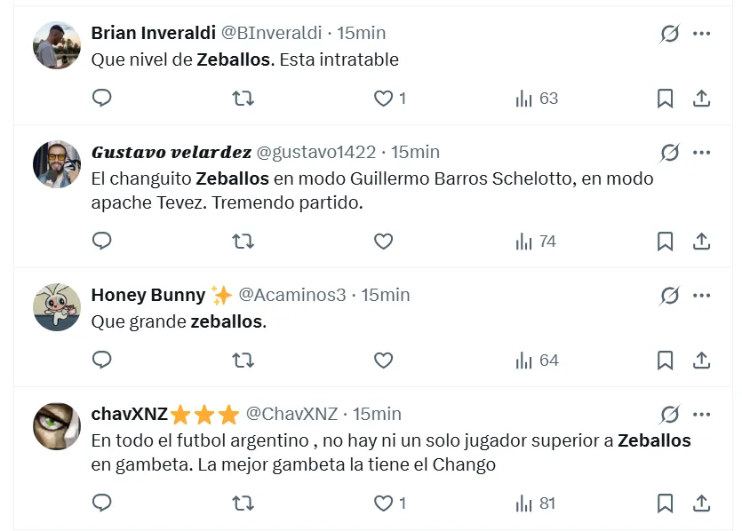View analytics of Honey Bunny's tweet
The image size is (742, 531).
(x=537, y=361)
